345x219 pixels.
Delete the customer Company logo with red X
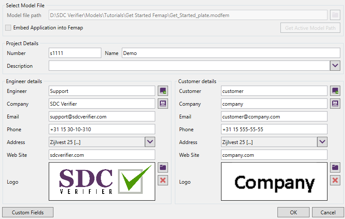(x=335, y=180)
